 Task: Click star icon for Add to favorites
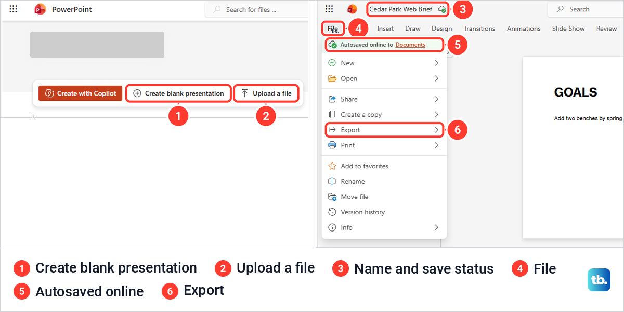pyautogui.click(x=332, y=166)
